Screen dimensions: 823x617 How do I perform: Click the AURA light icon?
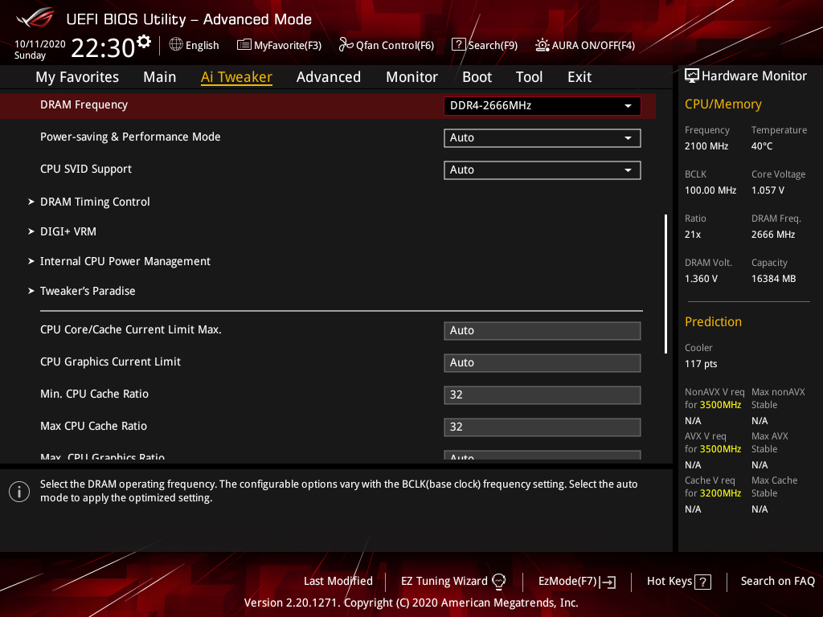pyautogui.click(x=543, y=45)
